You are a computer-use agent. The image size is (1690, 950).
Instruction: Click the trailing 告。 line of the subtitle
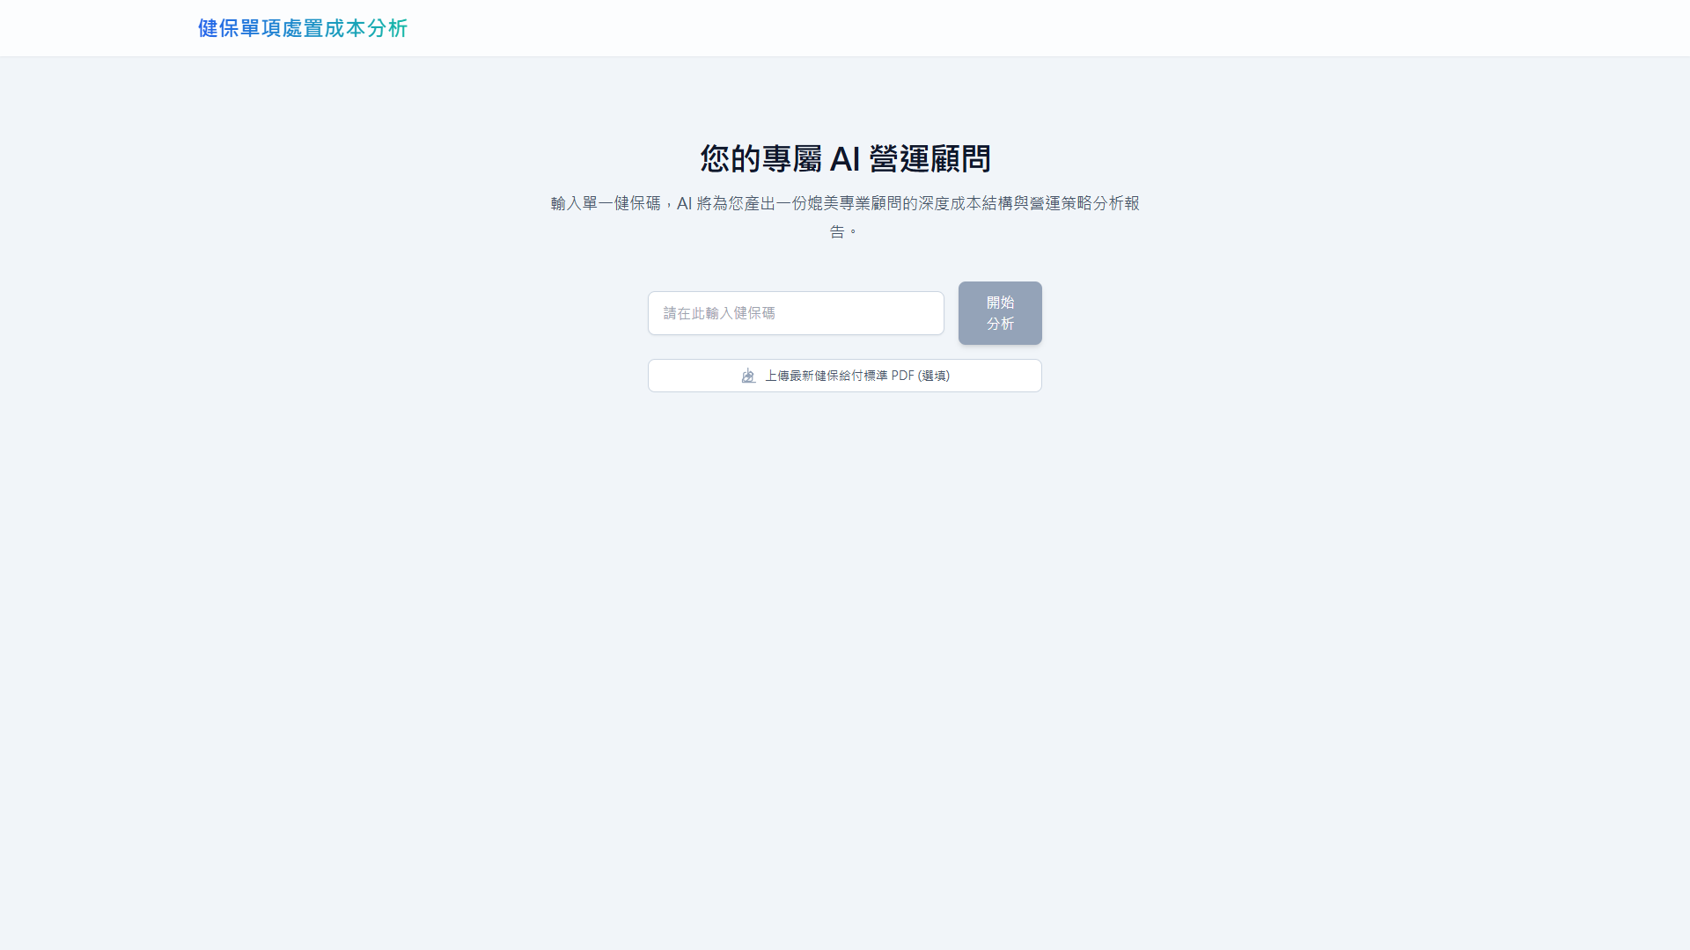(x=842, y=231)
